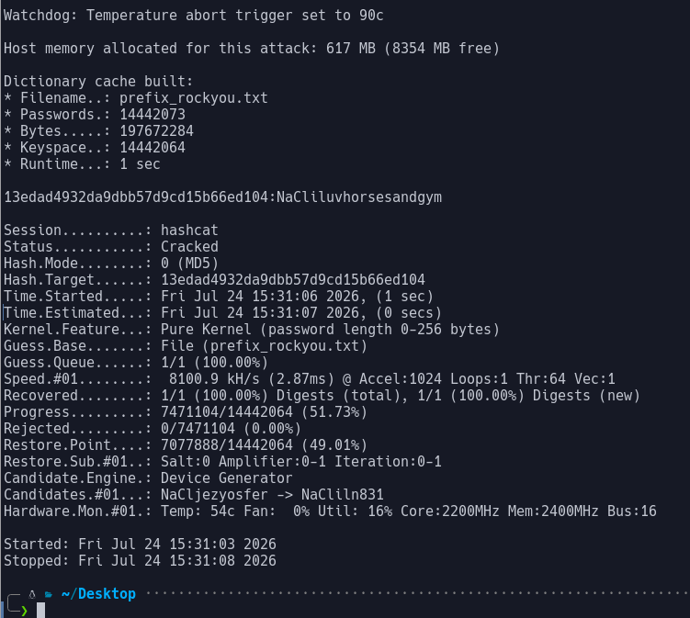Click the cracked result NaCliluvhorsesandgym

coord(359,197)
